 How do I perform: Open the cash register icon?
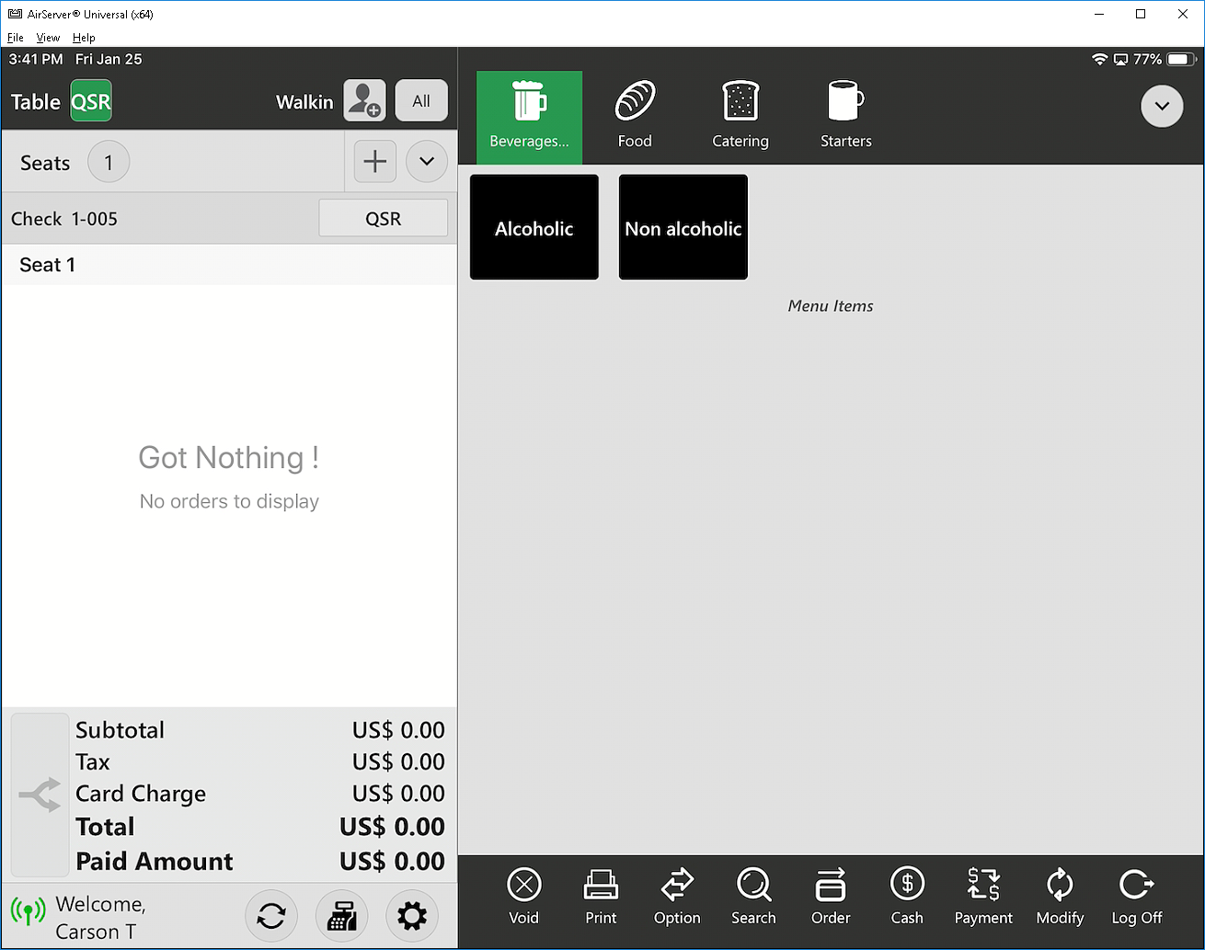(341, 916)
